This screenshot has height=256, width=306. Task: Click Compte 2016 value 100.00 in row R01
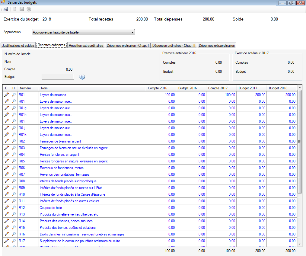[x=161, y=95]
